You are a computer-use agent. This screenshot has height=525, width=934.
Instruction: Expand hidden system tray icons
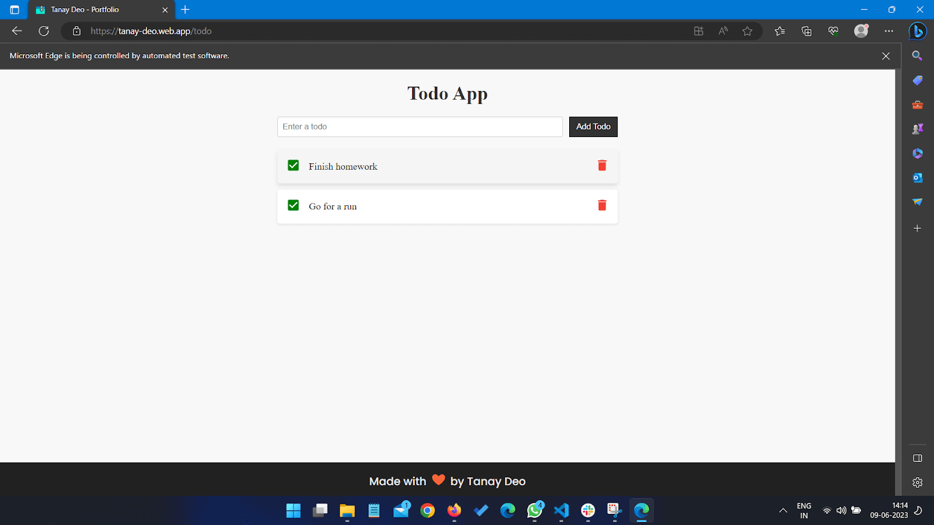pyautogui.click(x=782, y=510)
